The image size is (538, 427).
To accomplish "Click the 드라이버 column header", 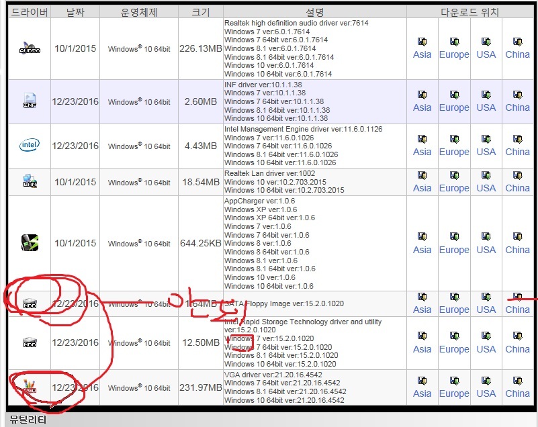I will click(x=30, y=12).
